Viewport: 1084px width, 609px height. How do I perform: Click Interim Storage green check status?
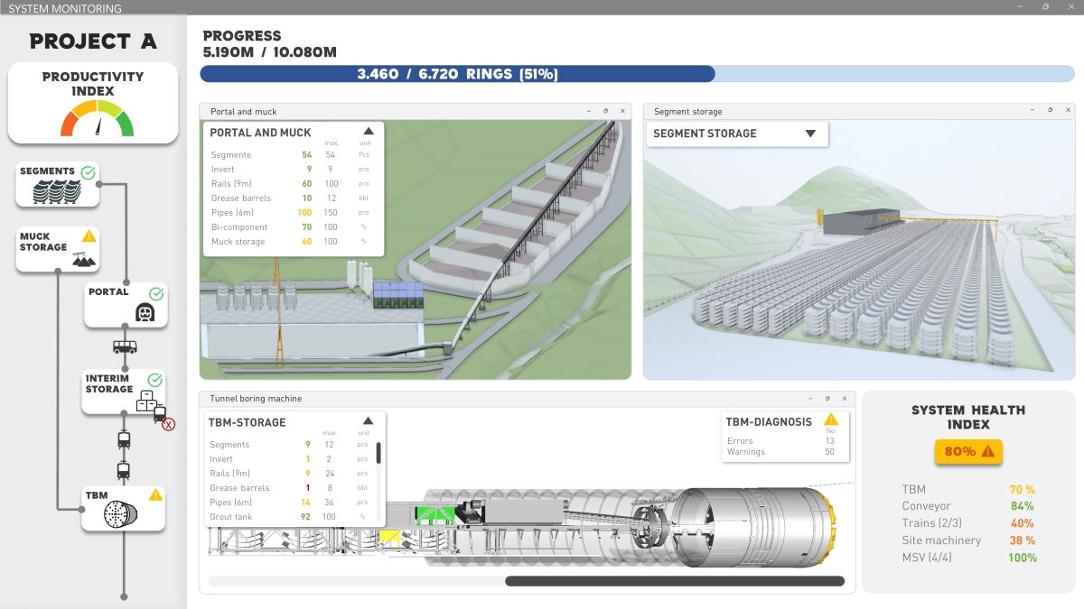154,380
